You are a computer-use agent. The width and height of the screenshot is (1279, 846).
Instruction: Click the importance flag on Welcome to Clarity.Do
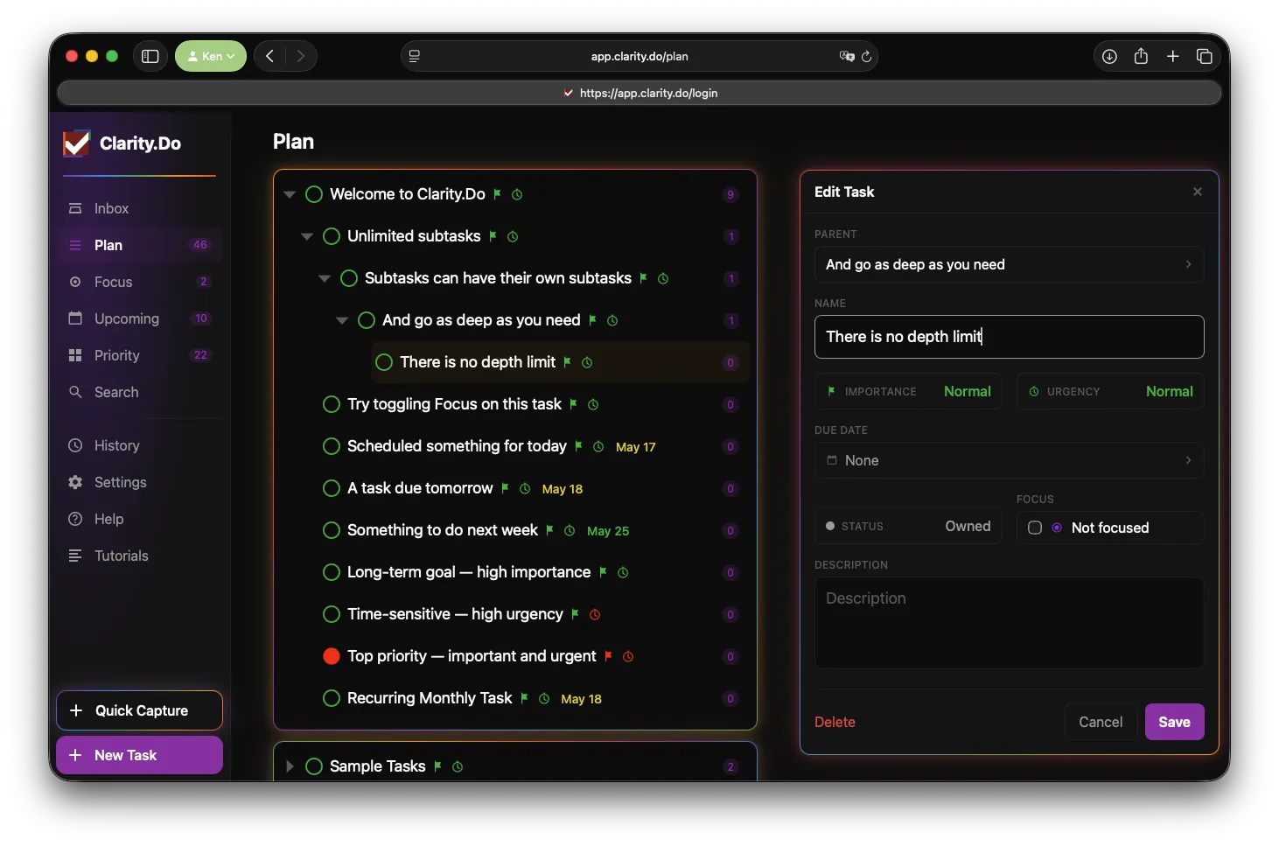(x=497, y=194)
